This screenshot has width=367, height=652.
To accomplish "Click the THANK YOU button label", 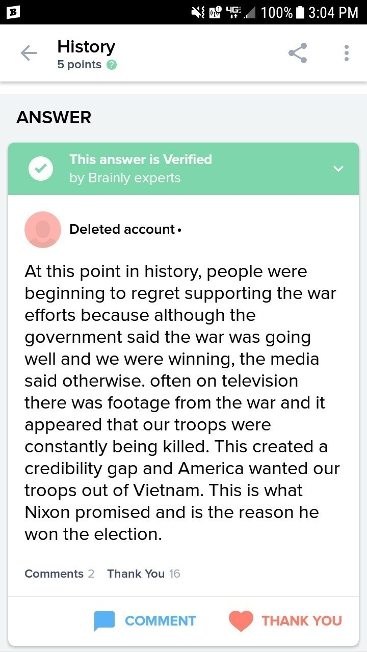I will [302, 621].
